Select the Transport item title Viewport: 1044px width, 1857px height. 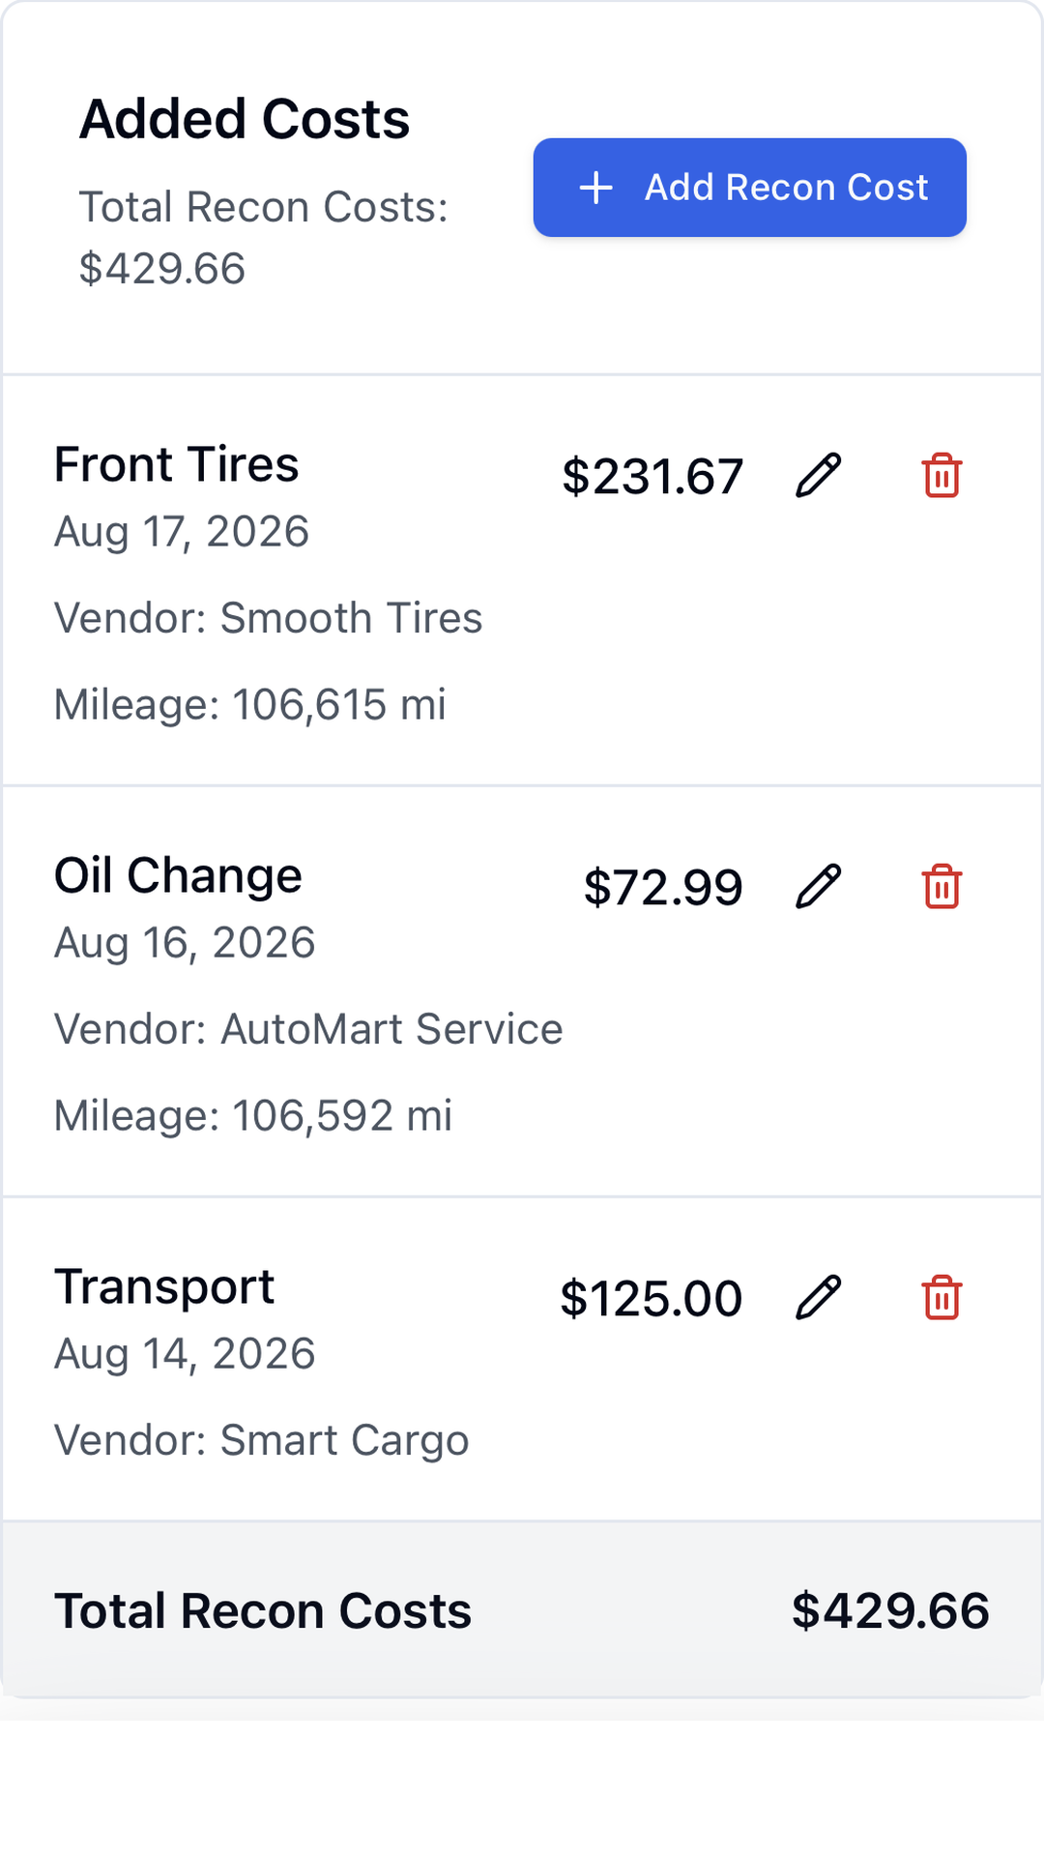click(x=164, y=1286)
